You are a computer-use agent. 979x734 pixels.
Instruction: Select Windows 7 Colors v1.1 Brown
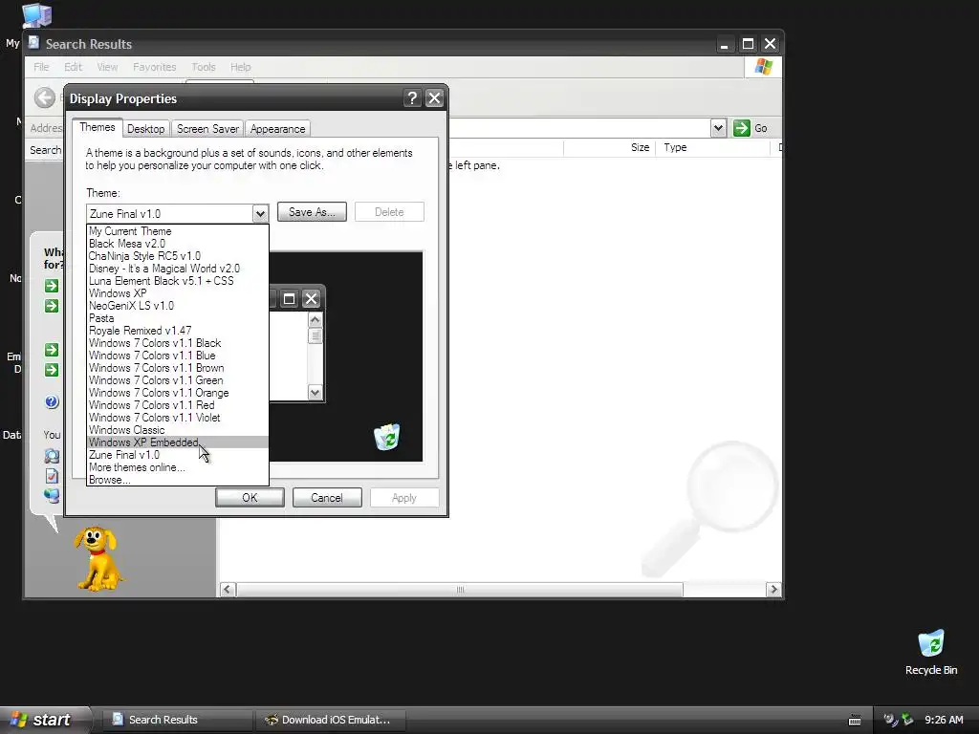coord(177,368)
